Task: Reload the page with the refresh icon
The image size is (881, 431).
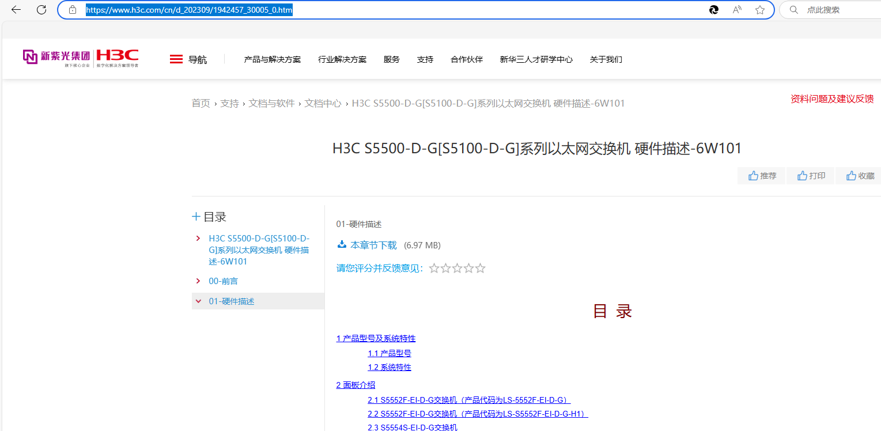Action: (x=41, y=10)
